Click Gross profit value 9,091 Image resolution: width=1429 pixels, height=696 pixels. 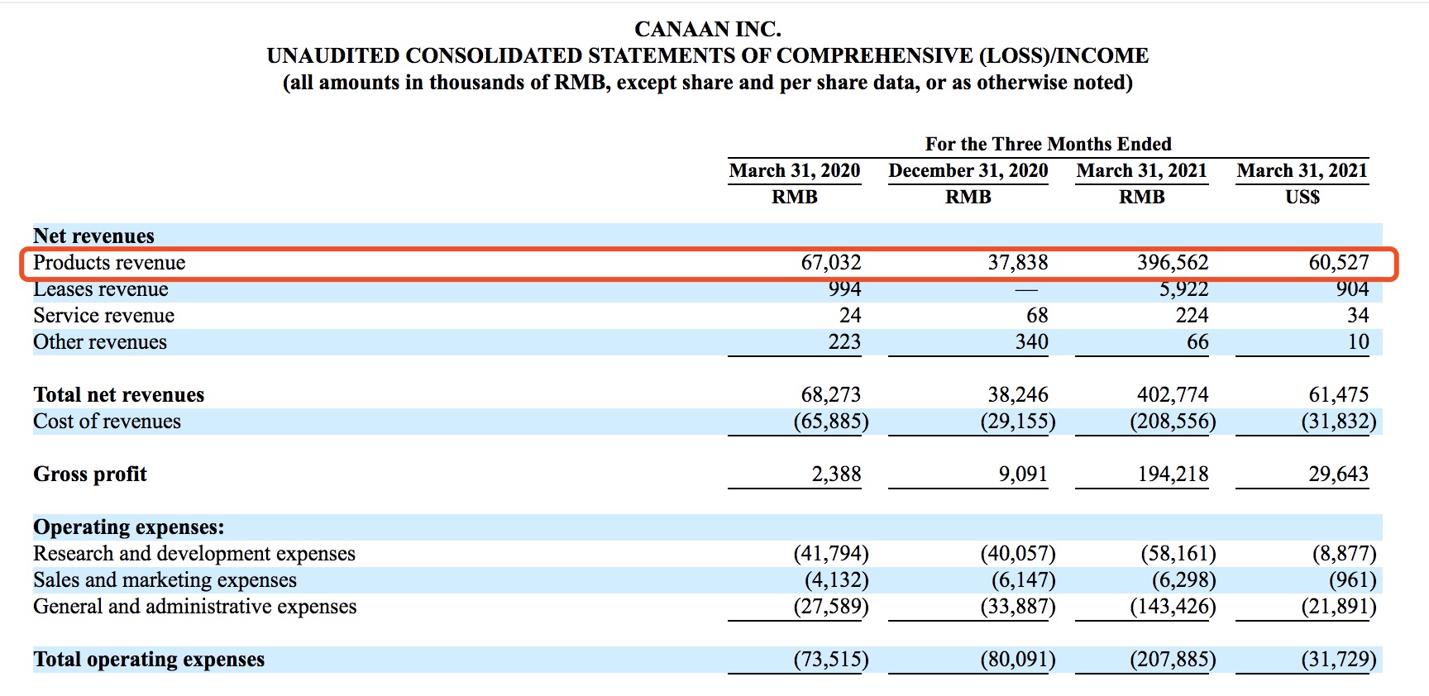1023,474
